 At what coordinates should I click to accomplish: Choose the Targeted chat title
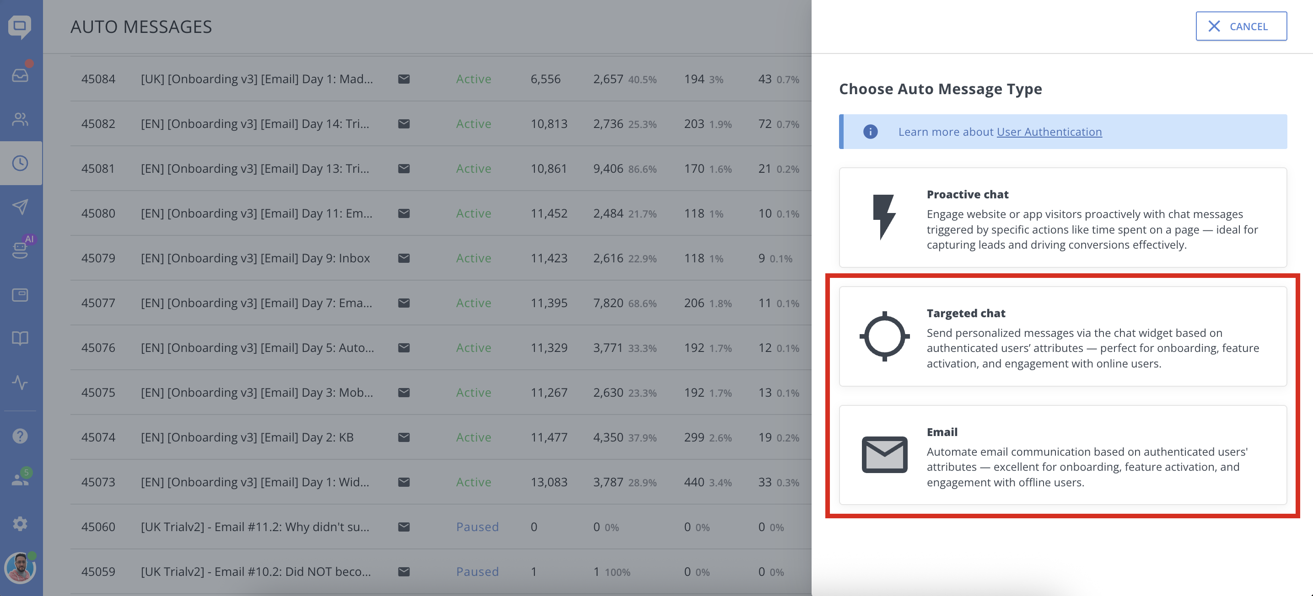[966, 313]
